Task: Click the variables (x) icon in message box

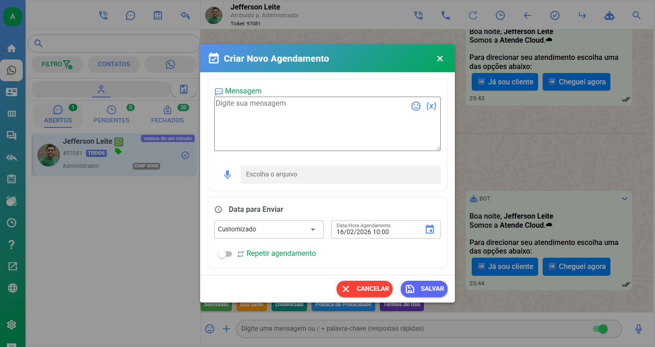Action: [x=431, y=106]
